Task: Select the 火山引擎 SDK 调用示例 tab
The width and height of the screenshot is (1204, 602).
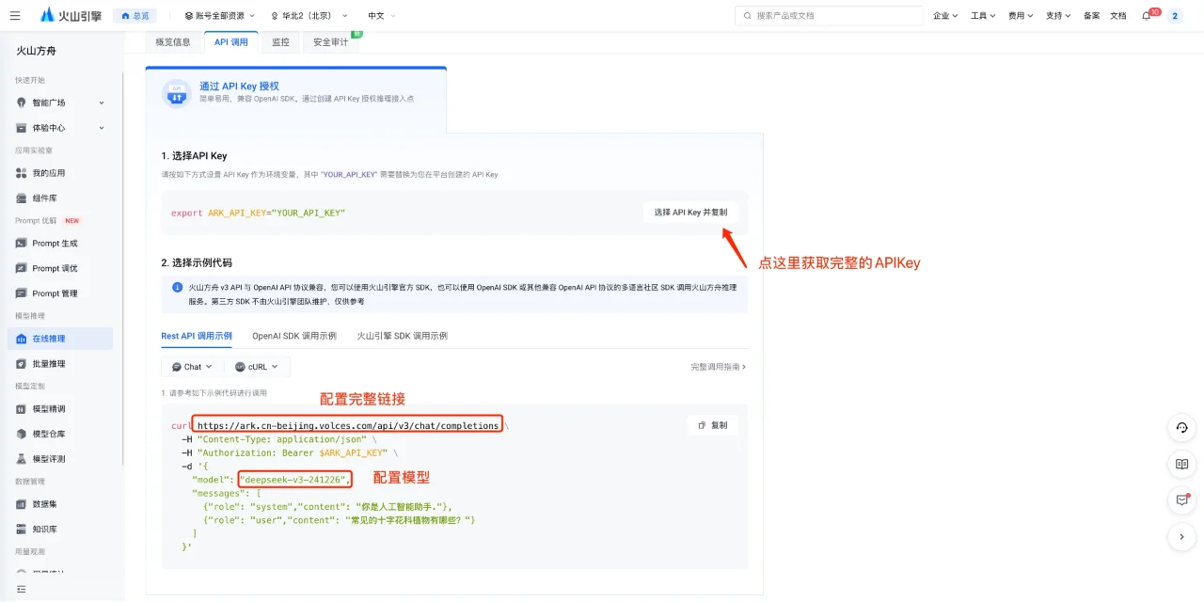Action: click(403, 336)
